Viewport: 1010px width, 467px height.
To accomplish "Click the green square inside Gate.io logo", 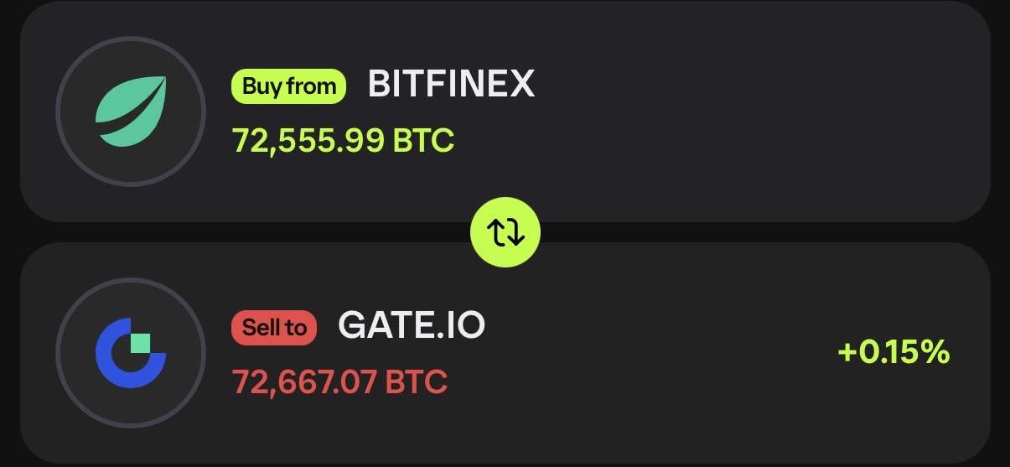I will pos(140,343).
